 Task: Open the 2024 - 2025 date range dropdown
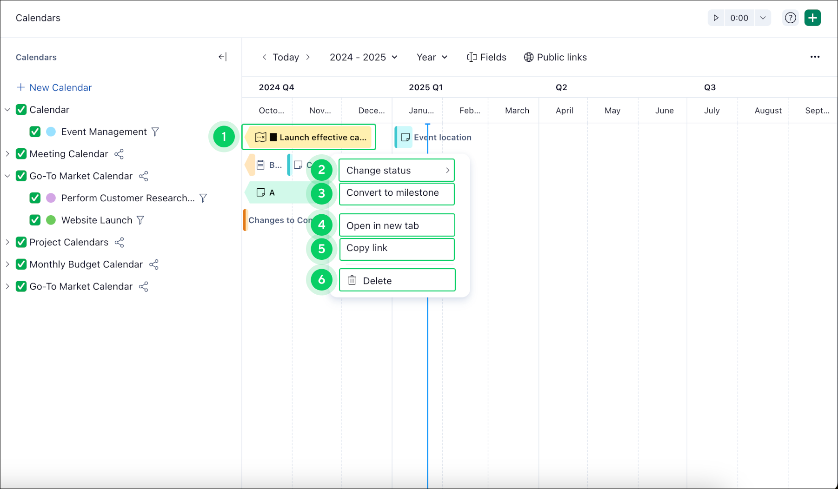tap(363, 57)
